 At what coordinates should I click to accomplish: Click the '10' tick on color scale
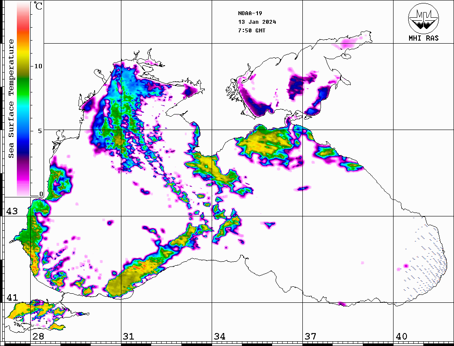[38, 66]
